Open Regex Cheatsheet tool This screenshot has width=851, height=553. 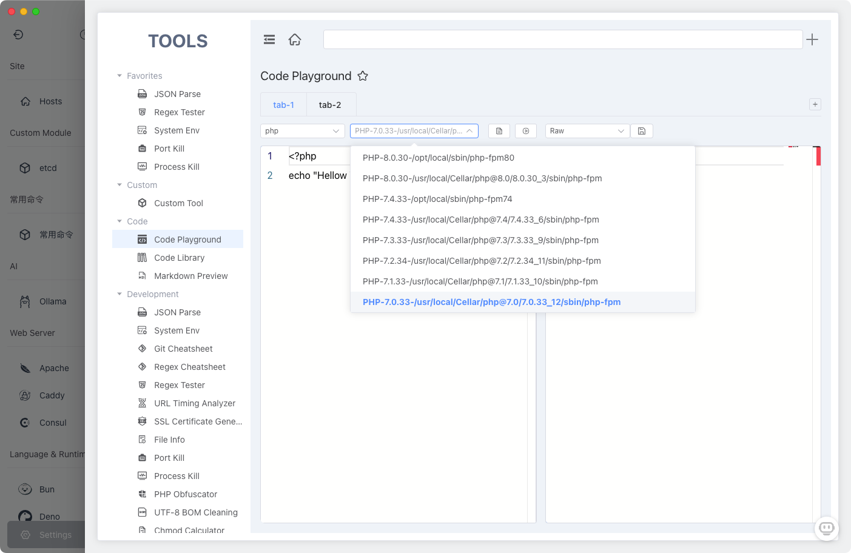click(x=178, y=367)
